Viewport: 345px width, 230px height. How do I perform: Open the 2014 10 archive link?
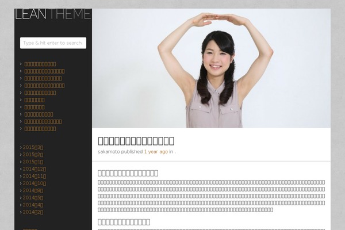pyautogui.click(x=34, y=183)
